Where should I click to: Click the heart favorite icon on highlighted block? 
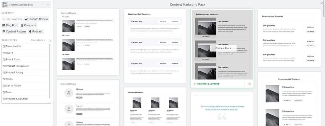pyautogui.click(x=250, y=84)
